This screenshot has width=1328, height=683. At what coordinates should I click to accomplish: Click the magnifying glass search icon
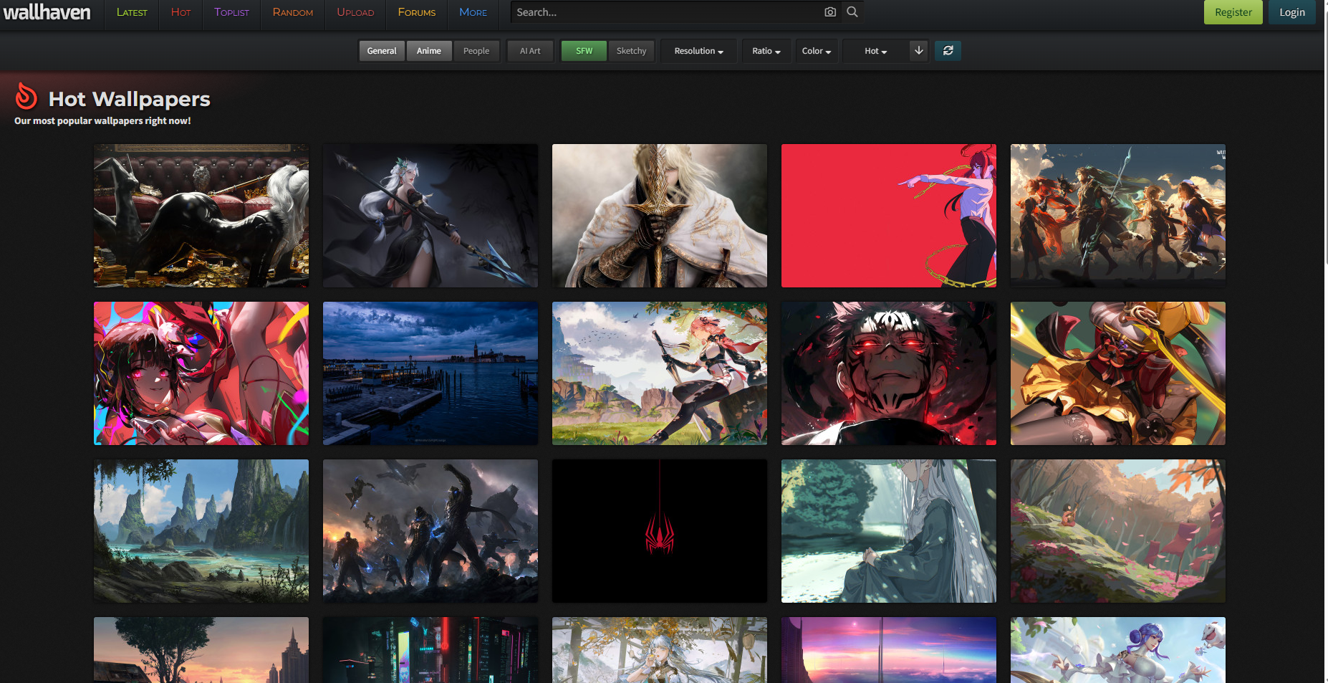pos(852,12)
